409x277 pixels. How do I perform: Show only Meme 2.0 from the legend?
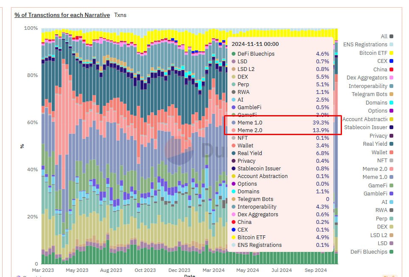coord(375,169)
